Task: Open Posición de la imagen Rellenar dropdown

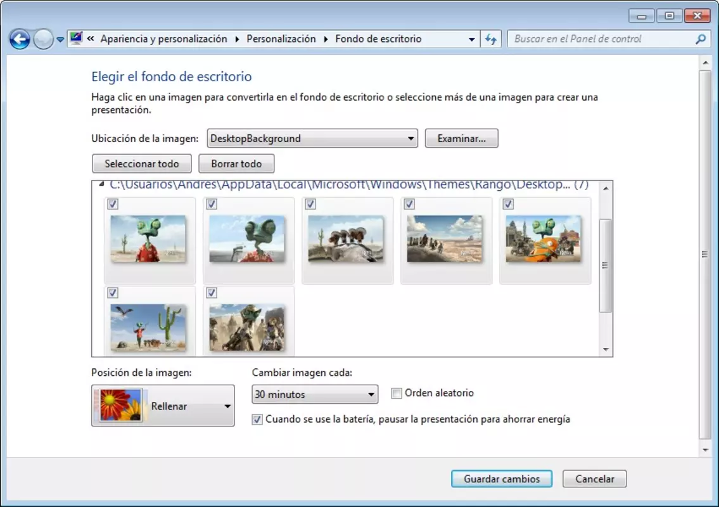Action: point(163,406)
